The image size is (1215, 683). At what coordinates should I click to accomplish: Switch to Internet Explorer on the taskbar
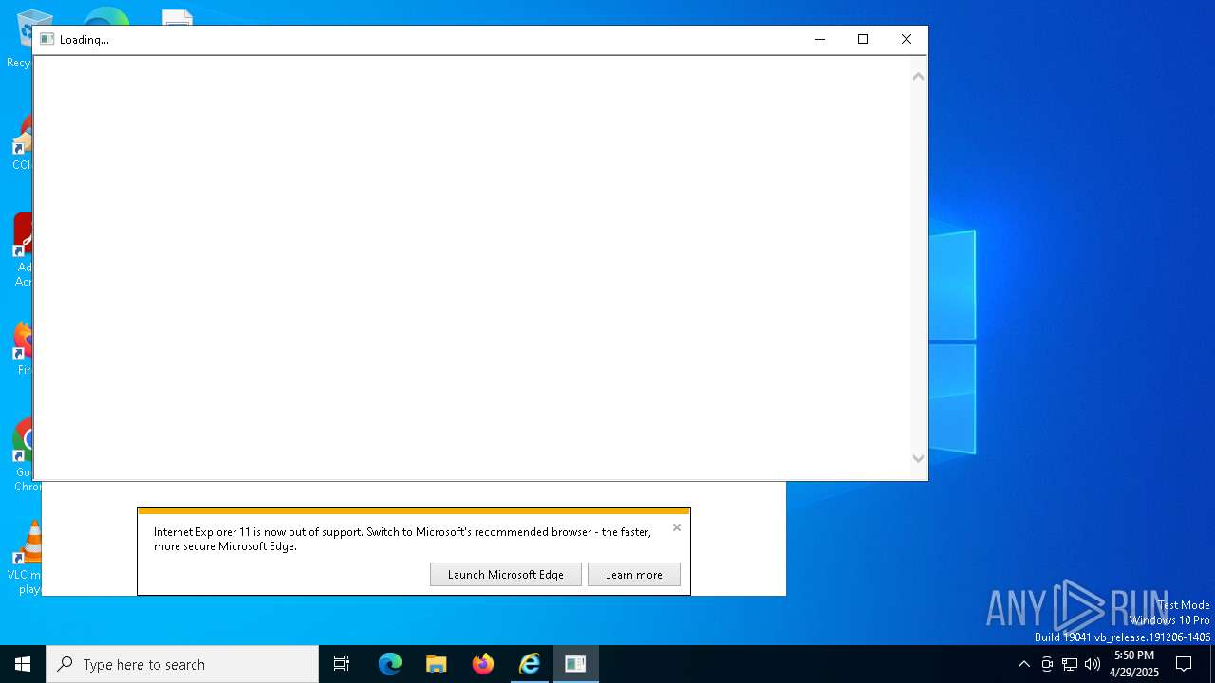[x=530, y=664]
